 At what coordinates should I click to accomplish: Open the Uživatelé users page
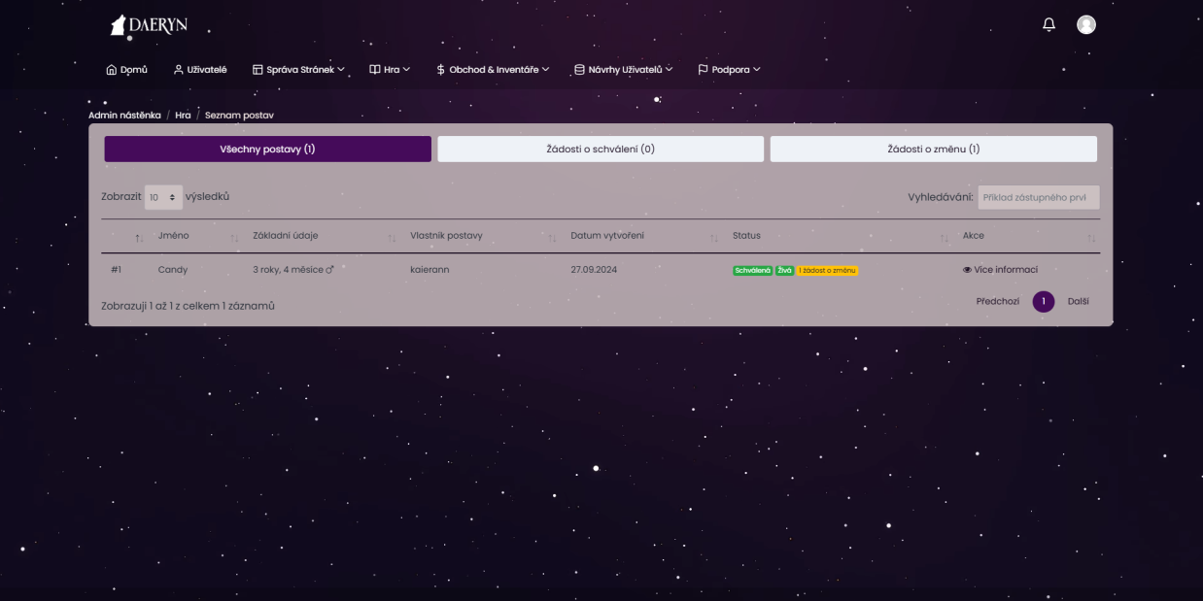click(x=200, y=70)
